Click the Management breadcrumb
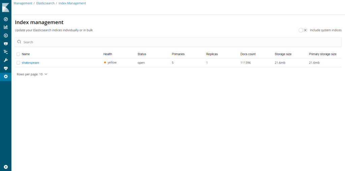This screenshot has height=171, width=345. pyautogui.click(x=23, y=3)
